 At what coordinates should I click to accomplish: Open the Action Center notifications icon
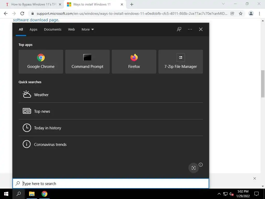256,194
